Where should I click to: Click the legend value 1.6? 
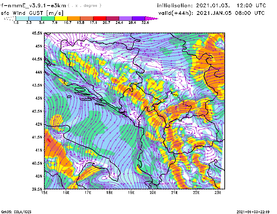point(16,23)
